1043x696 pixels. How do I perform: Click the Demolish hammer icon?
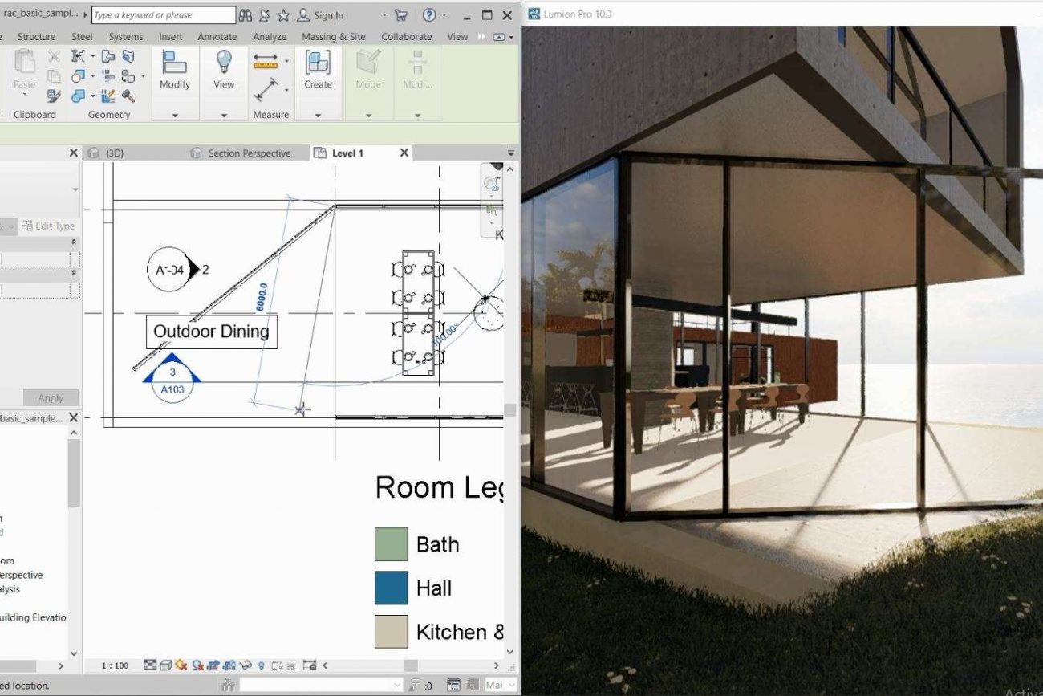pyautogui.click(x=128, y=96)
